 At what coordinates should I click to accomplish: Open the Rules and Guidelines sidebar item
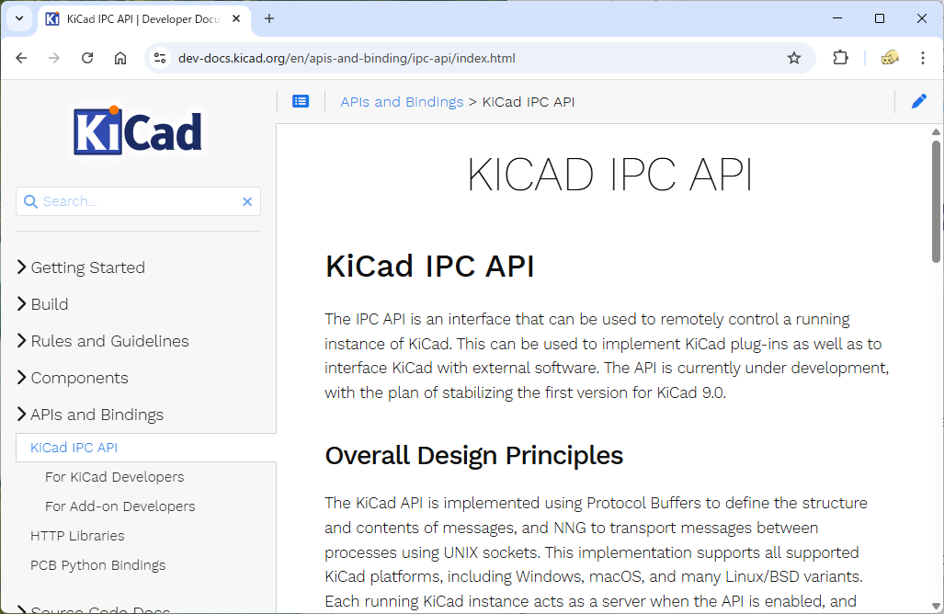tap(109, 341)
